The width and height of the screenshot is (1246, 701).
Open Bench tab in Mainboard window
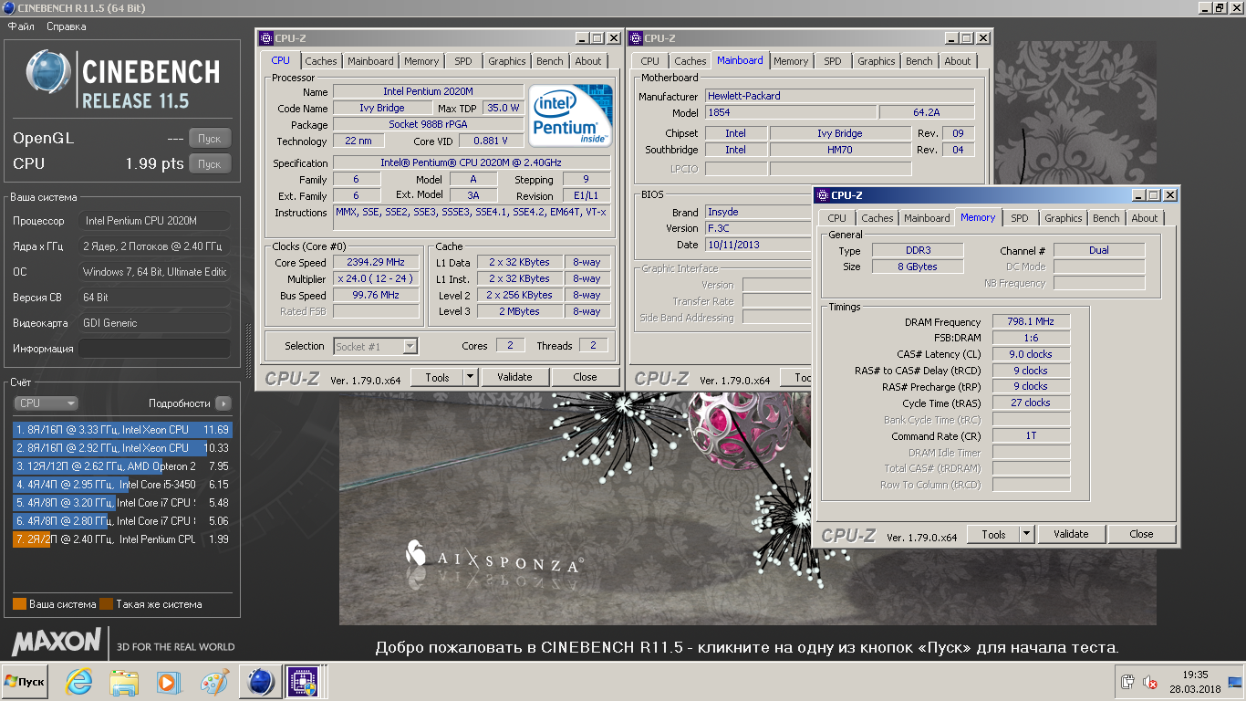coord(919,61)
